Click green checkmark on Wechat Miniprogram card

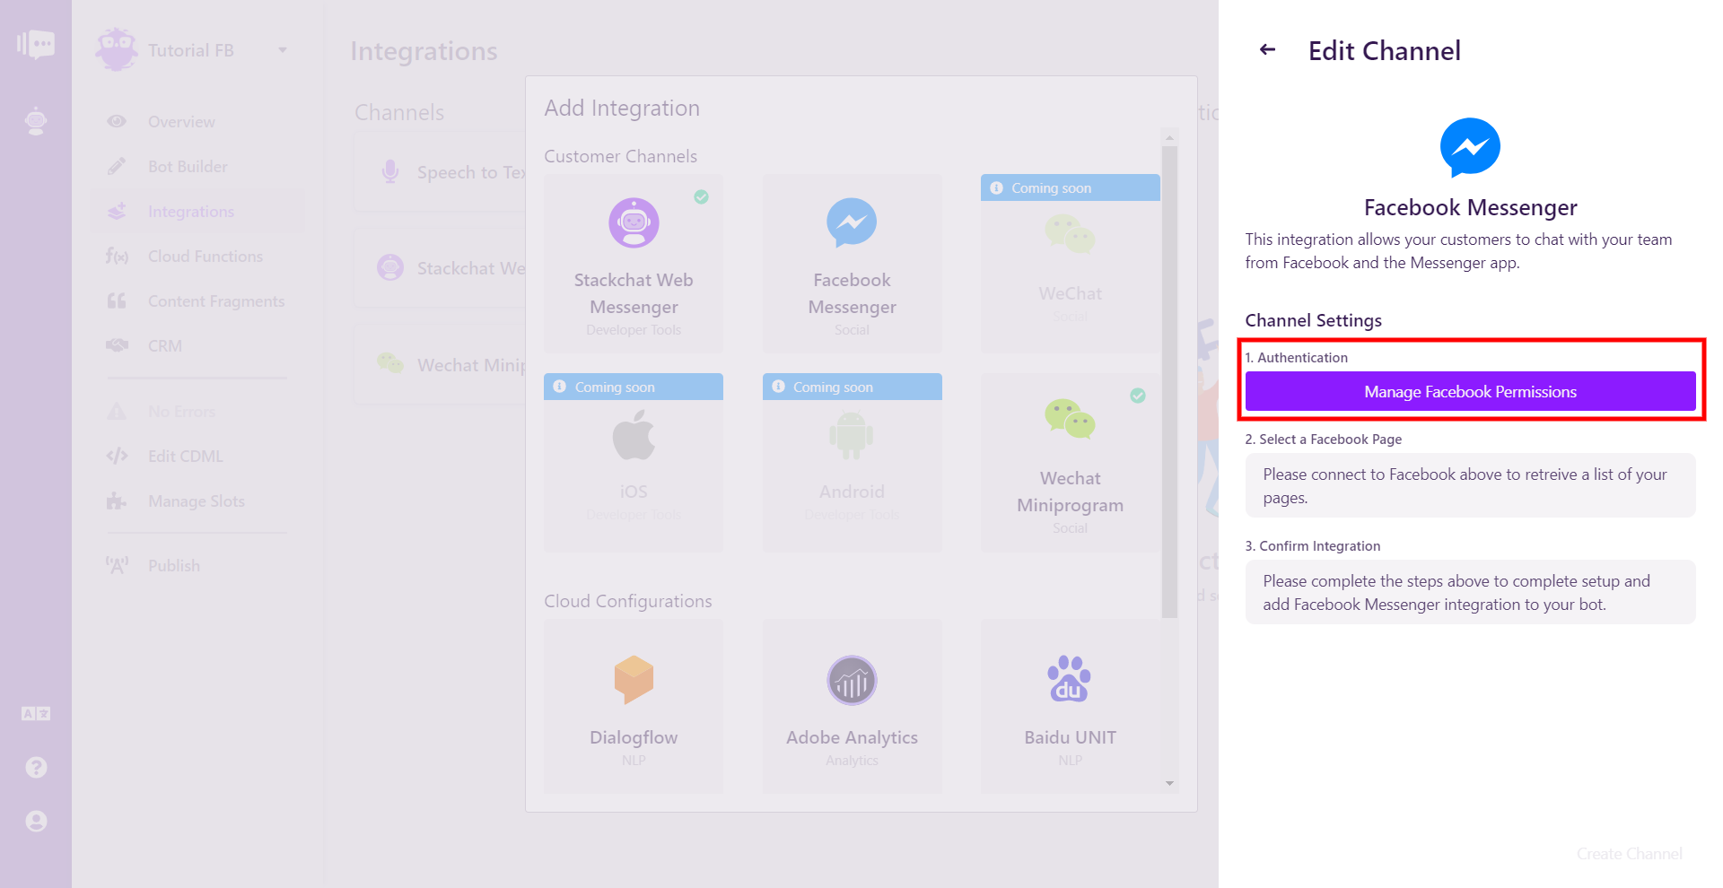1138,396
